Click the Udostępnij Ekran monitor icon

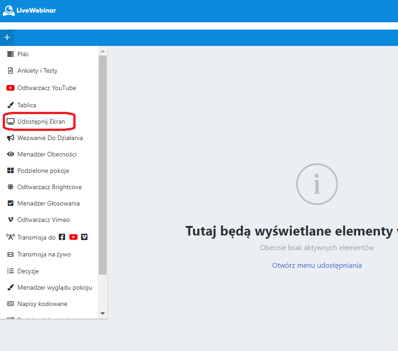(x=10, y=121)
